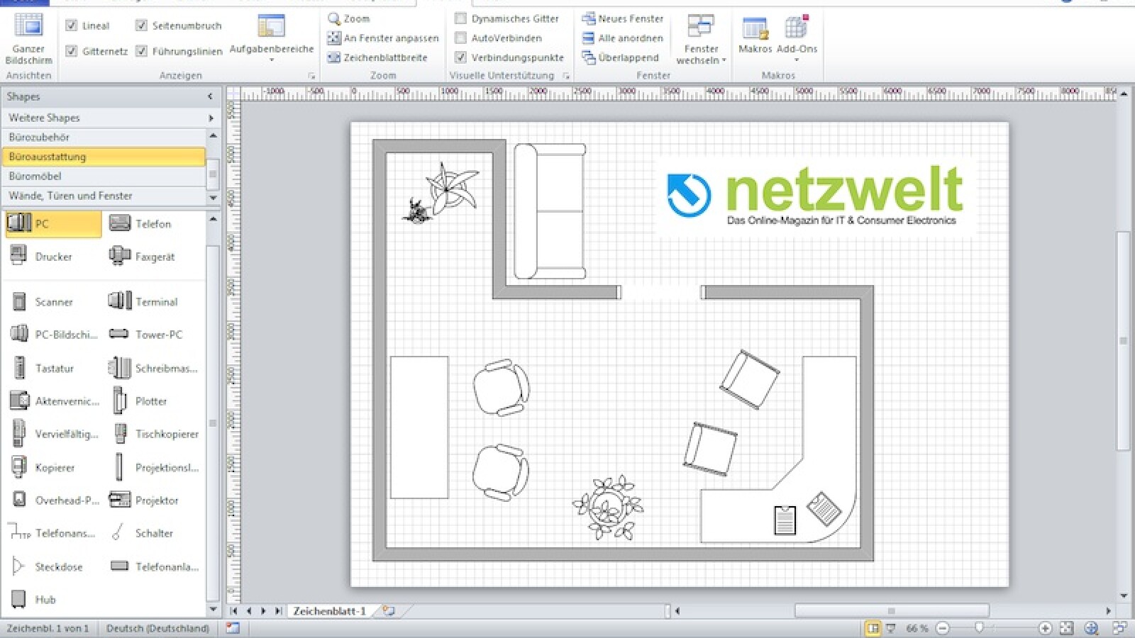Viewport: 1135px width, 638px height.
Task: Choose the PC-Bildschirm shape
Action: click(x=53, y=335)
